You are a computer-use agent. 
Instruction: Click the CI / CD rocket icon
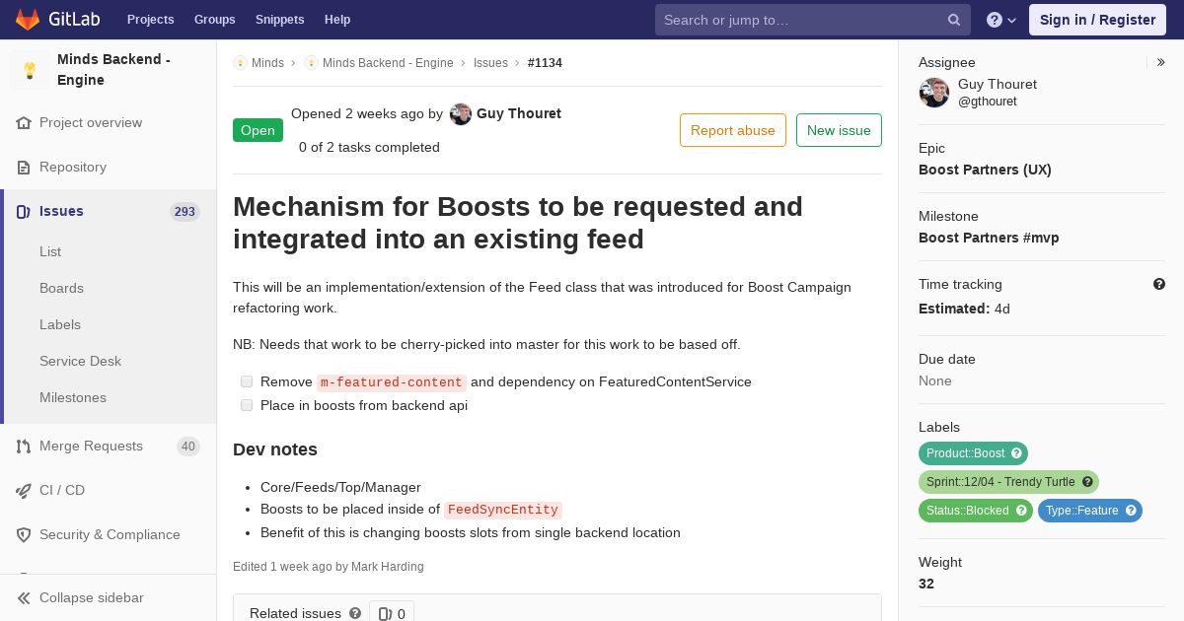[24, 491]
